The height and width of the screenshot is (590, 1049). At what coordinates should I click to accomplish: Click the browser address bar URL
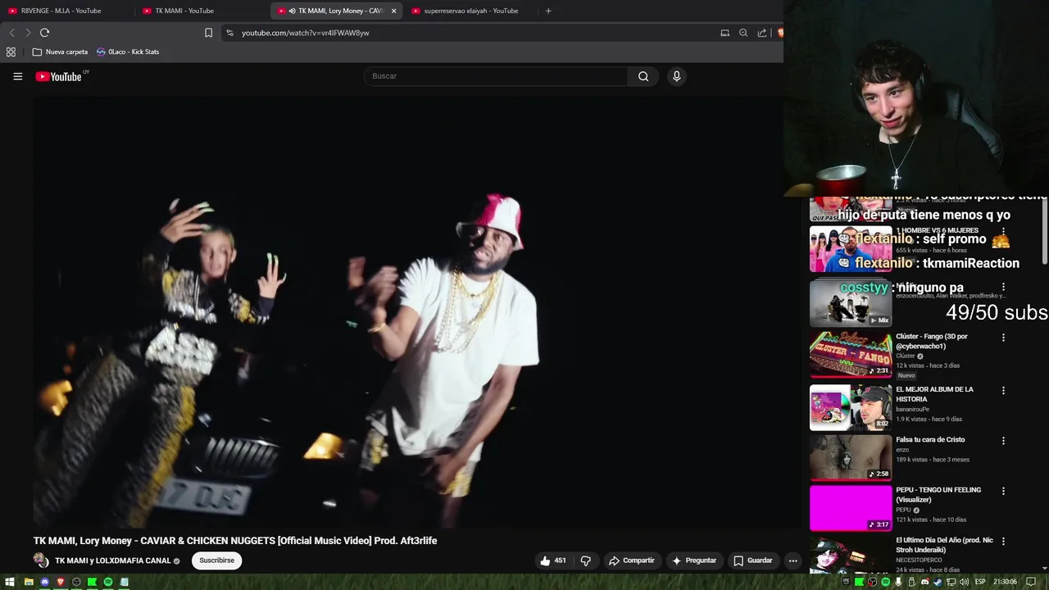pos(305,33)
